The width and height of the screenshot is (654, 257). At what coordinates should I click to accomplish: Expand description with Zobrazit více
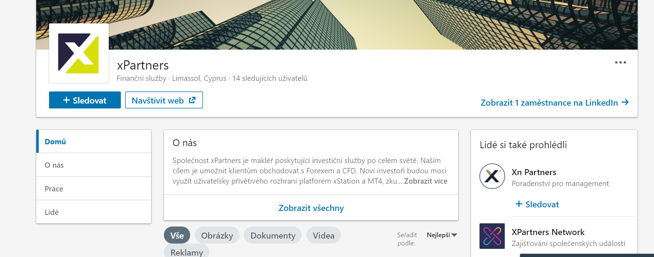point(425,181)
